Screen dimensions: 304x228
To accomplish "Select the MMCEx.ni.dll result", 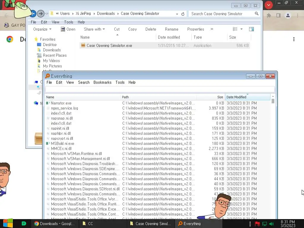I will click(x=157, y=148).
